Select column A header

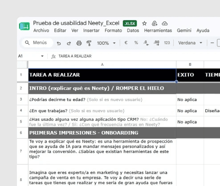point(102,65)
